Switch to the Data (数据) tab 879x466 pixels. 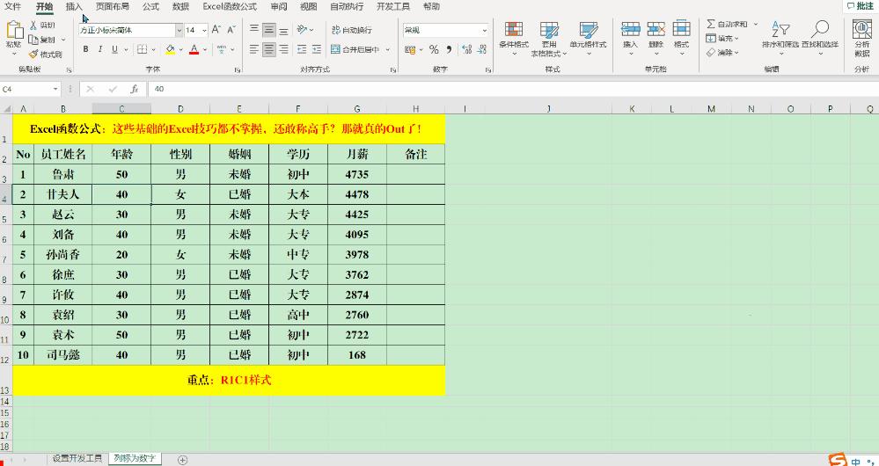(x=180, y=7)
